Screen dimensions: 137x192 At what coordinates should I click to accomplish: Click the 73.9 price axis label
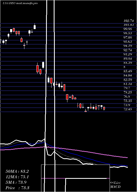[127, 105]
